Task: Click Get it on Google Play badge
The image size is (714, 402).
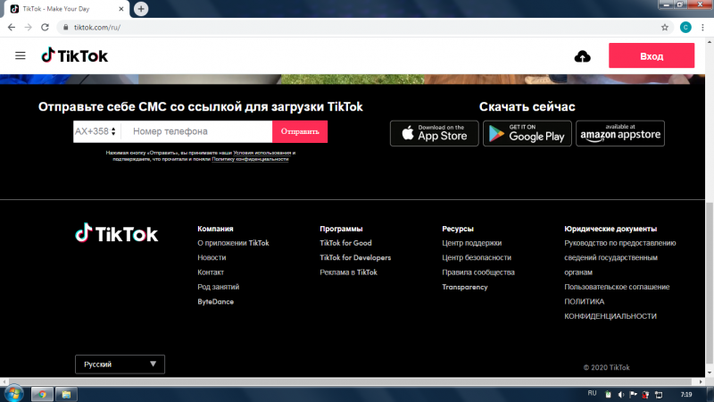Action: 527,133
